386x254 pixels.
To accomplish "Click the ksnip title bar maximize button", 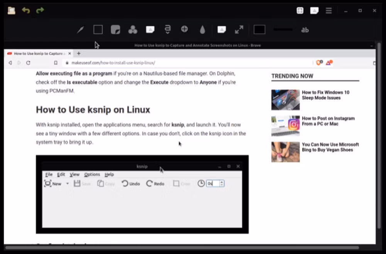I will 229,166.
